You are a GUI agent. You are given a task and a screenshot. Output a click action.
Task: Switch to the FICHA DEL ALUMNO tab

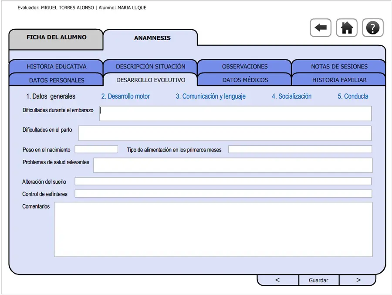pos(56,39)
